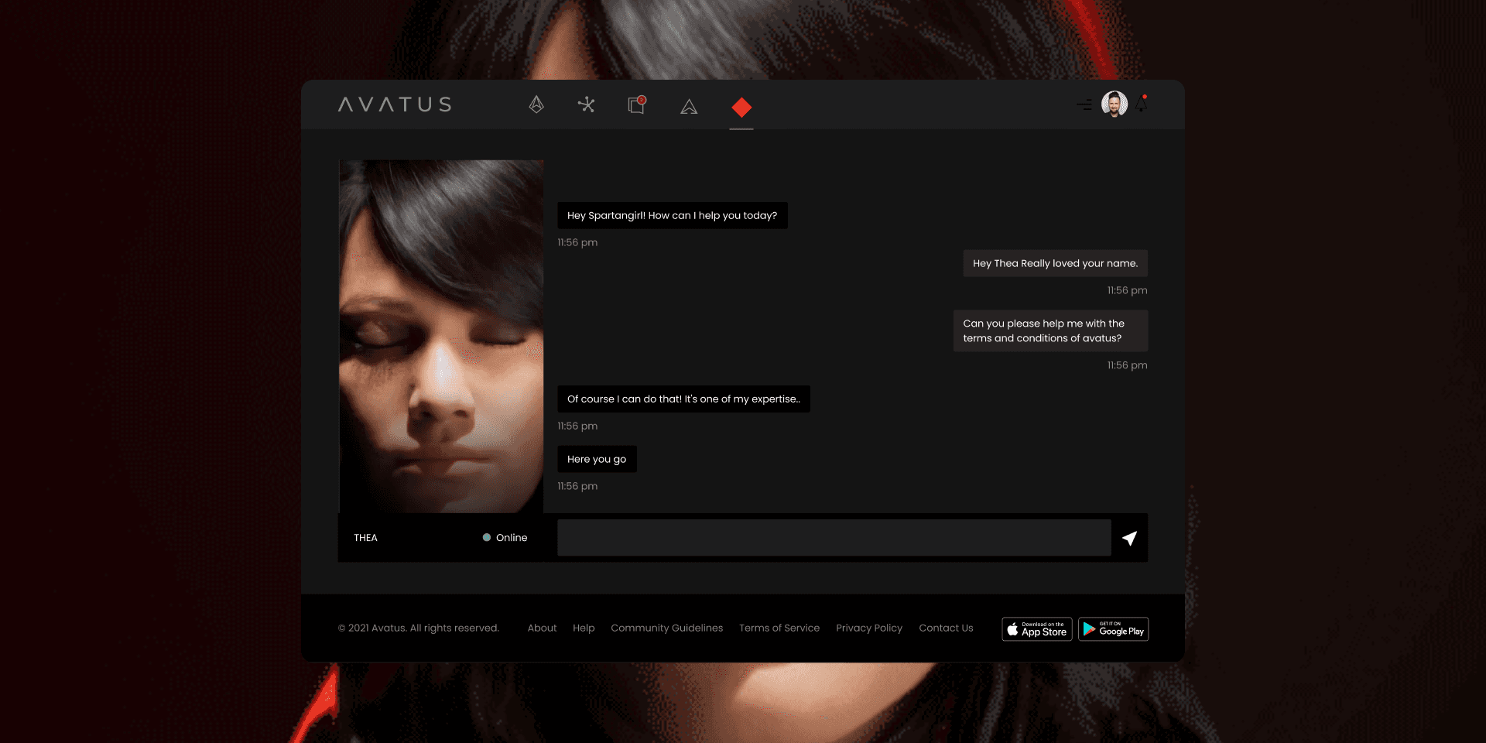Image resolution: width=1486 pixels, height=743 pixels.
Task: Click the '© 2021 Avatus. All rights reserved.' text
Action: [x=419, y=628]
